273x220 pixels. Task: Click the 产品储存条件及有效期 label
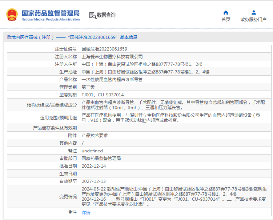click(x=55, y=128)
